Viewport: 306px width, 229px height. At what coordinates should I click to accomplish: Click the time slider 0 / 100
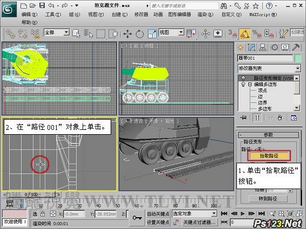coord(31,195)
